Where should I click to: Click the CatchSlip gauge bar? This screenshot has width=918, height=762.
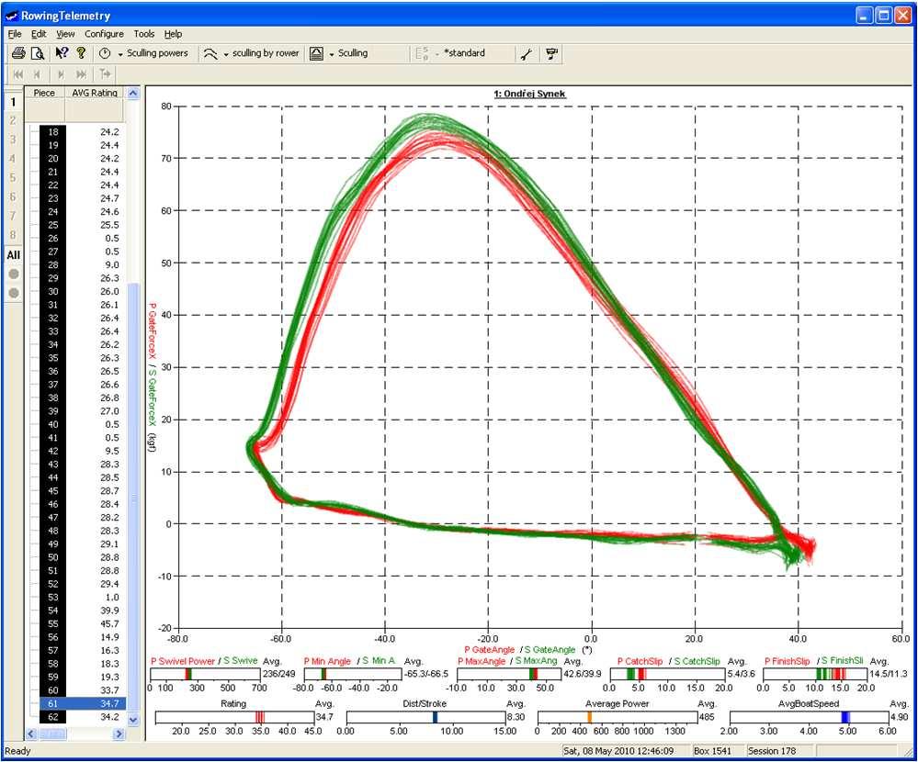(668, 674)
